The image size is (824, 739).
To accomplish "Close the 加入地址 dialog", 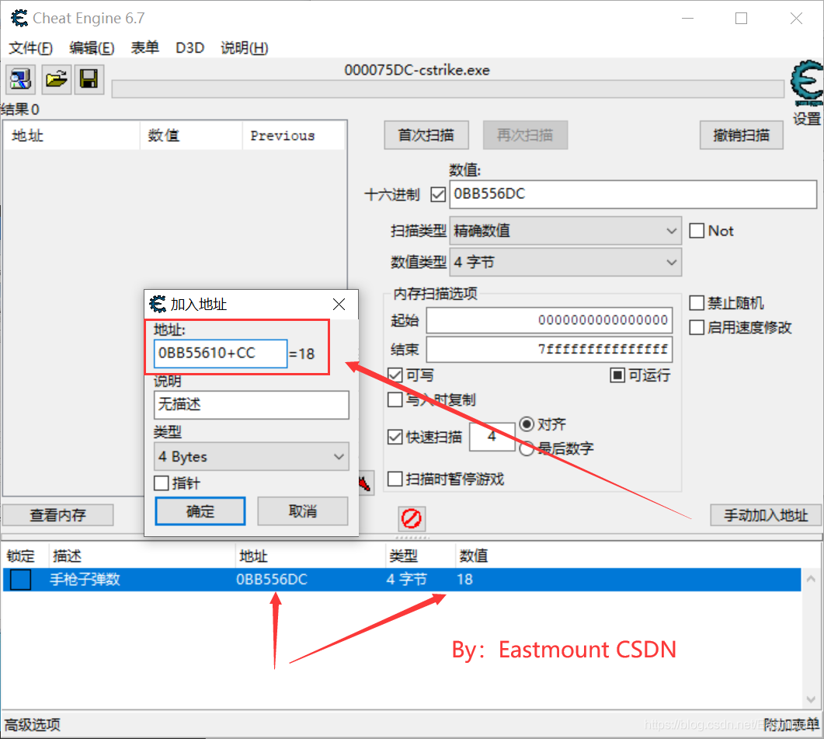I will pos(339,304).
